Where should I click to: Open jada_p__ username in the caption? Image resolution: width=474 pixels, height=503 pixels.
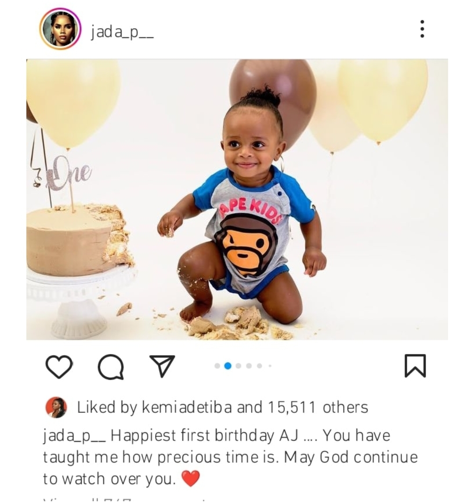[74, 436]
